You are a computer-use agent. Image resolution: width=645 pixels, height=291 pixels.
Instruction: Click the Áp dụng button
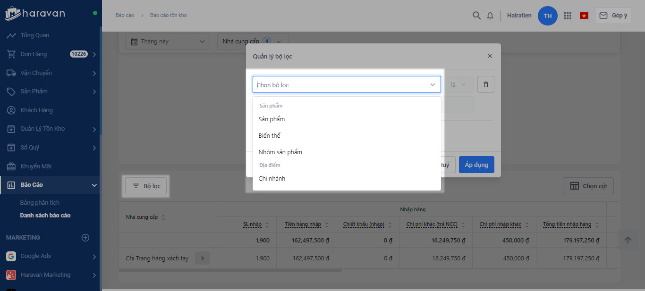476,165
